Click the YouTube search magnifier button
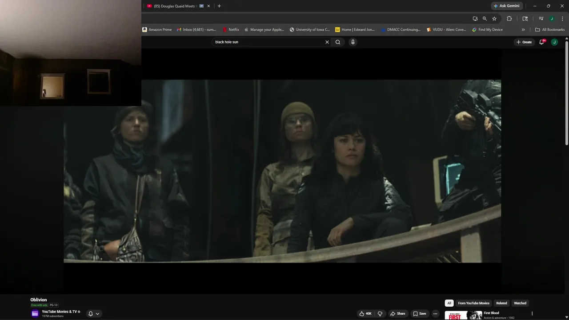Image resolution: width=569 pixels, height=320 pixels. click(x=338, y=42)
